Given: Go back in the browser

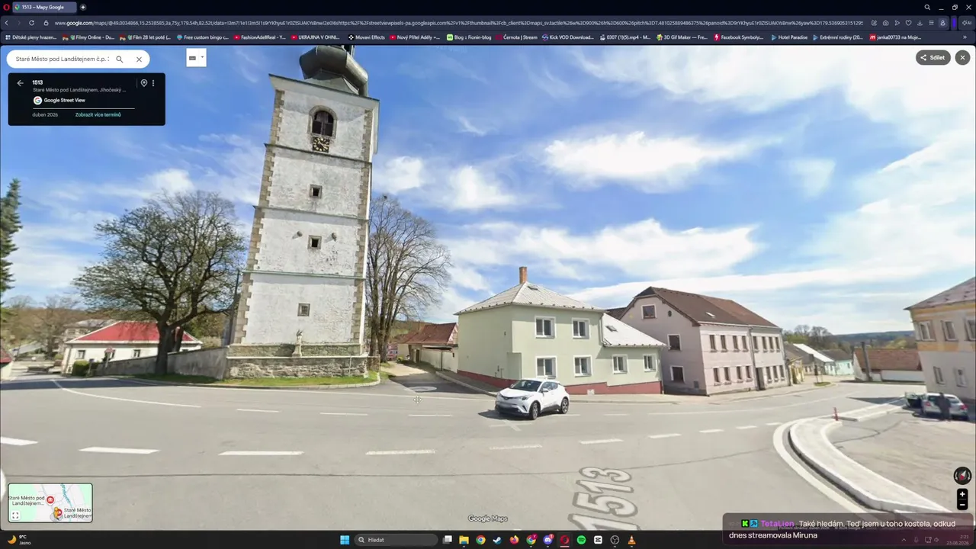Looking at the screenshot, I should pos(7,23).
